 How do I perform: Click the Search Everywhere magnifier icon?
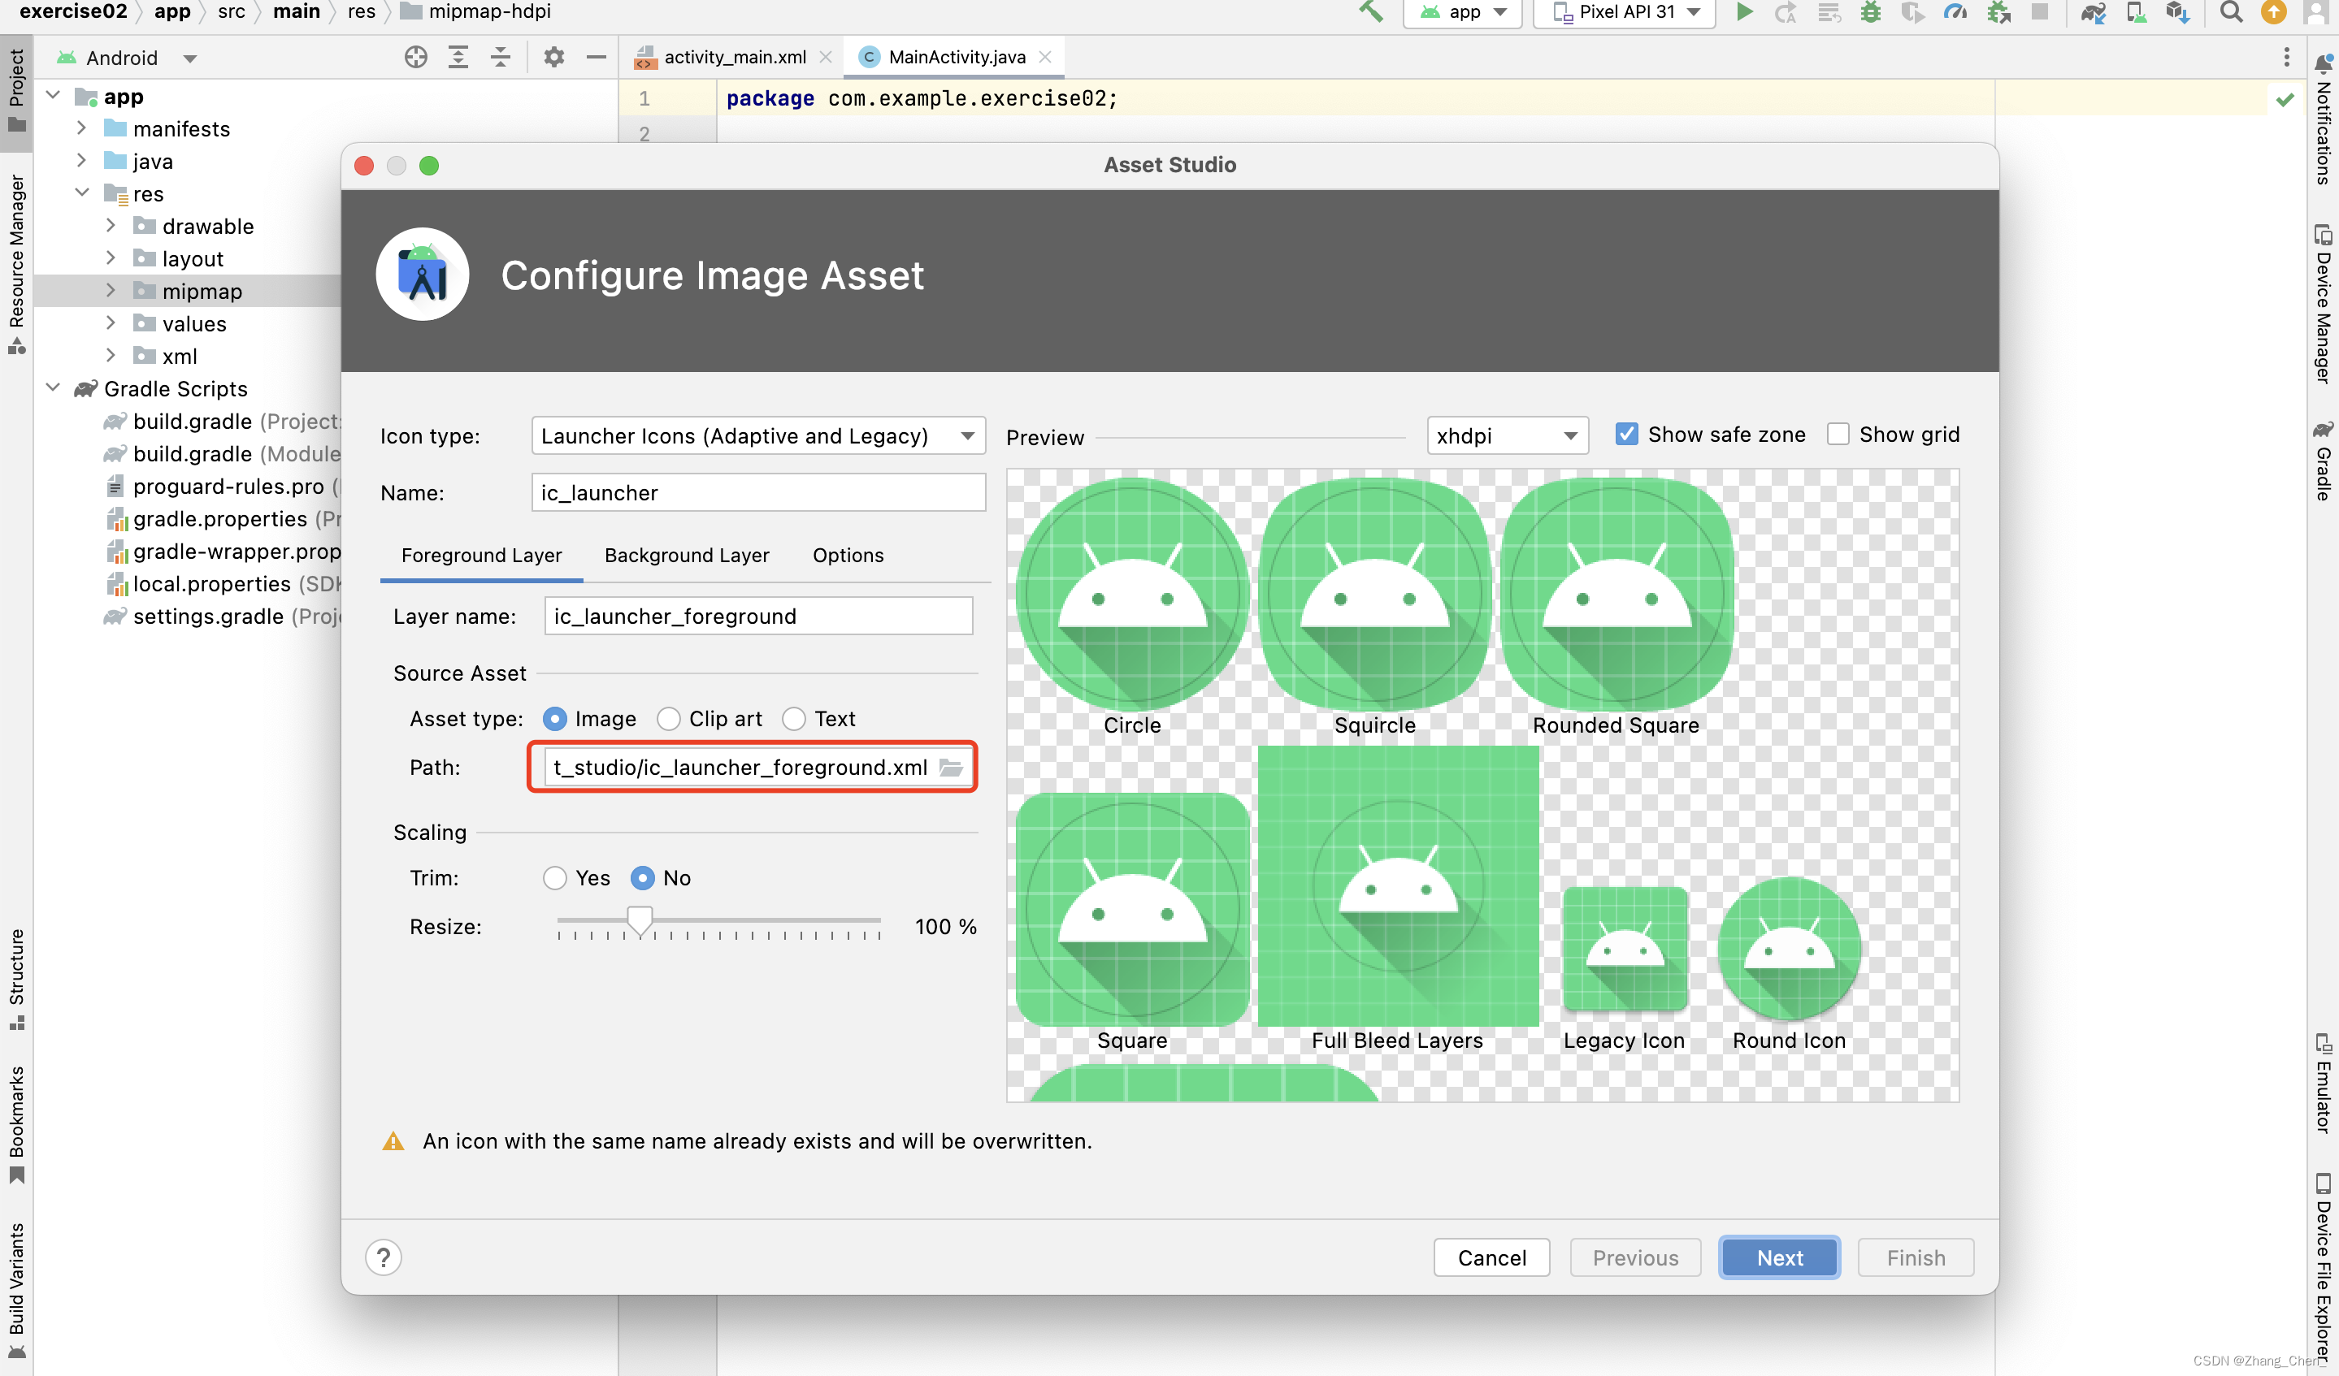coord(2230,12)
